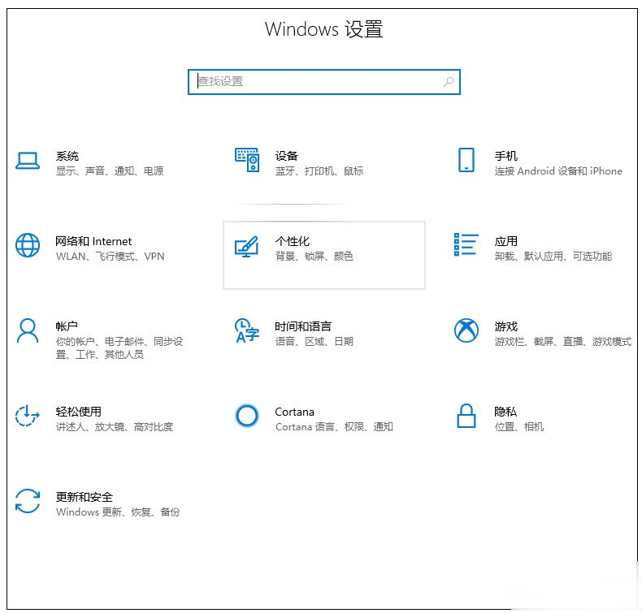Open the 设备 settings title

pos(287,156)
